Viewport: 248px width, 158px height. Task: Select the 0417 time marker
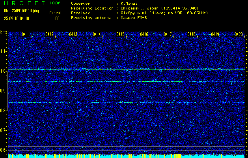(168, 34)
